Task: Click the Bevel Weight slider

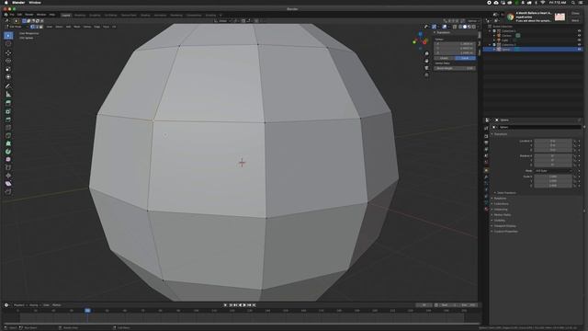Action: point(455,69)
